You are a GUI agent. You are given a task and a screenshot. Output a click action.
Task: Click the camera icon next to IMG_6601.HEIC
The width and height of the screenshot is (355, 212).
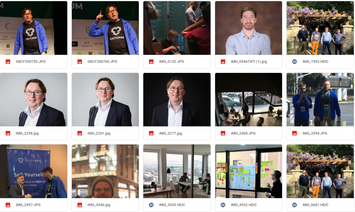(x=295, y=205)
